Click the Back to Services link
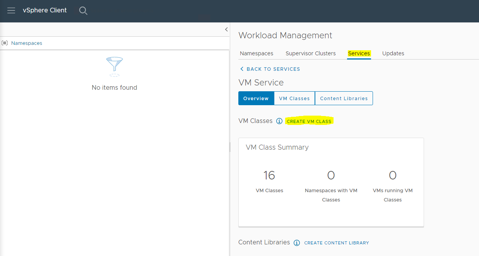 (x=270, y=69)
